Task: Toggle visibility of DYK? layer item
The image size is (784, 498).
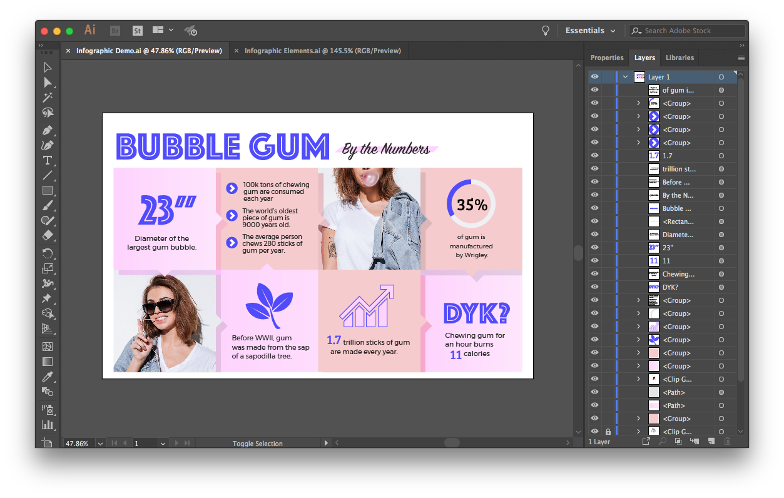Action: pyautogui.click(x=594, y=287)
